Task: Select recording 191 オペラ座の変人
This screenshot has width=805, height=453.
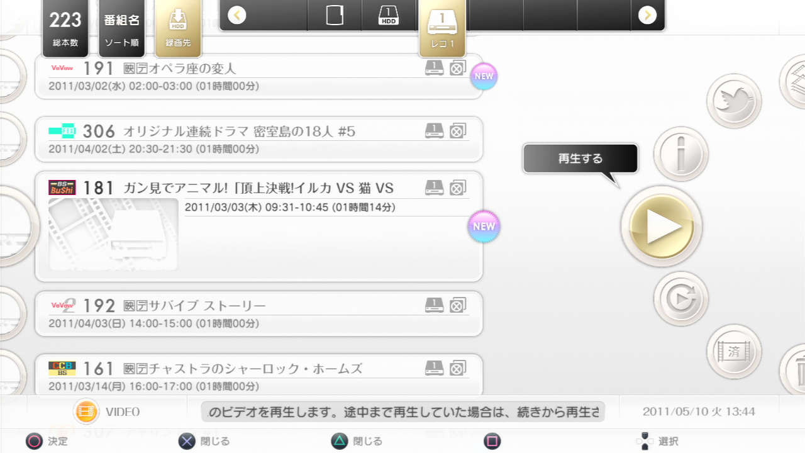Action: tap(258, 76)
